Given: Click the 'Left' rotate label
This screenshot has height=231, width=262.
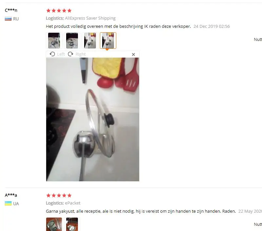Looking at the screenshot, I should (61, 54).
